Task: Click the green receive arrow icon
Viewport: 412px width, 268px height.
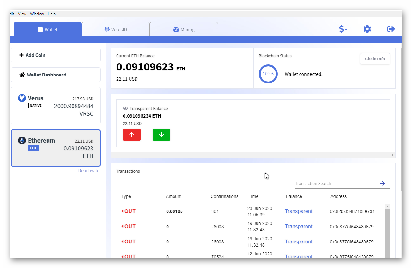Action: (x=162, y=134)
